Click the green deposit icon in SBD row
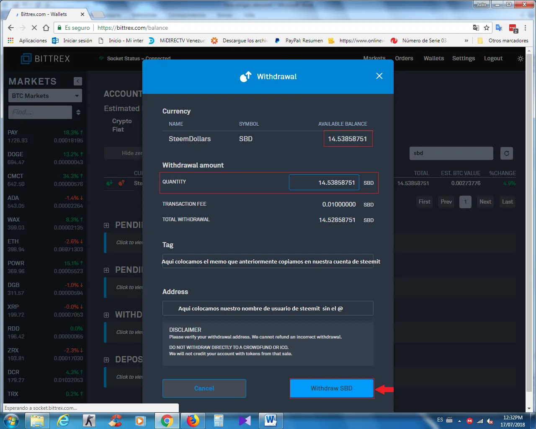 109,183
